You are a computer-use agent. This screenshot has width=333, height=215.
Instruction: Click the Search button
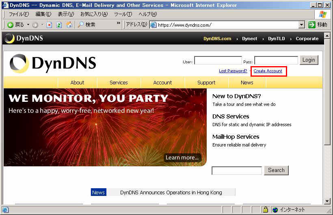click(276, 170)
